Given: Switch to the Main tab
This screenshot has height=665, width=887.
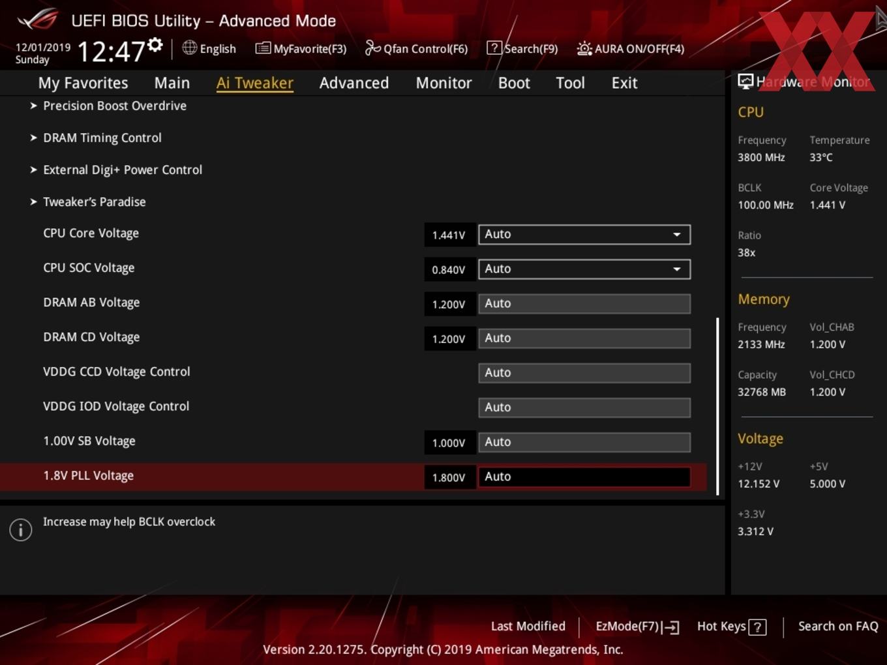Looking at the screenshot, I should point(172,83).
